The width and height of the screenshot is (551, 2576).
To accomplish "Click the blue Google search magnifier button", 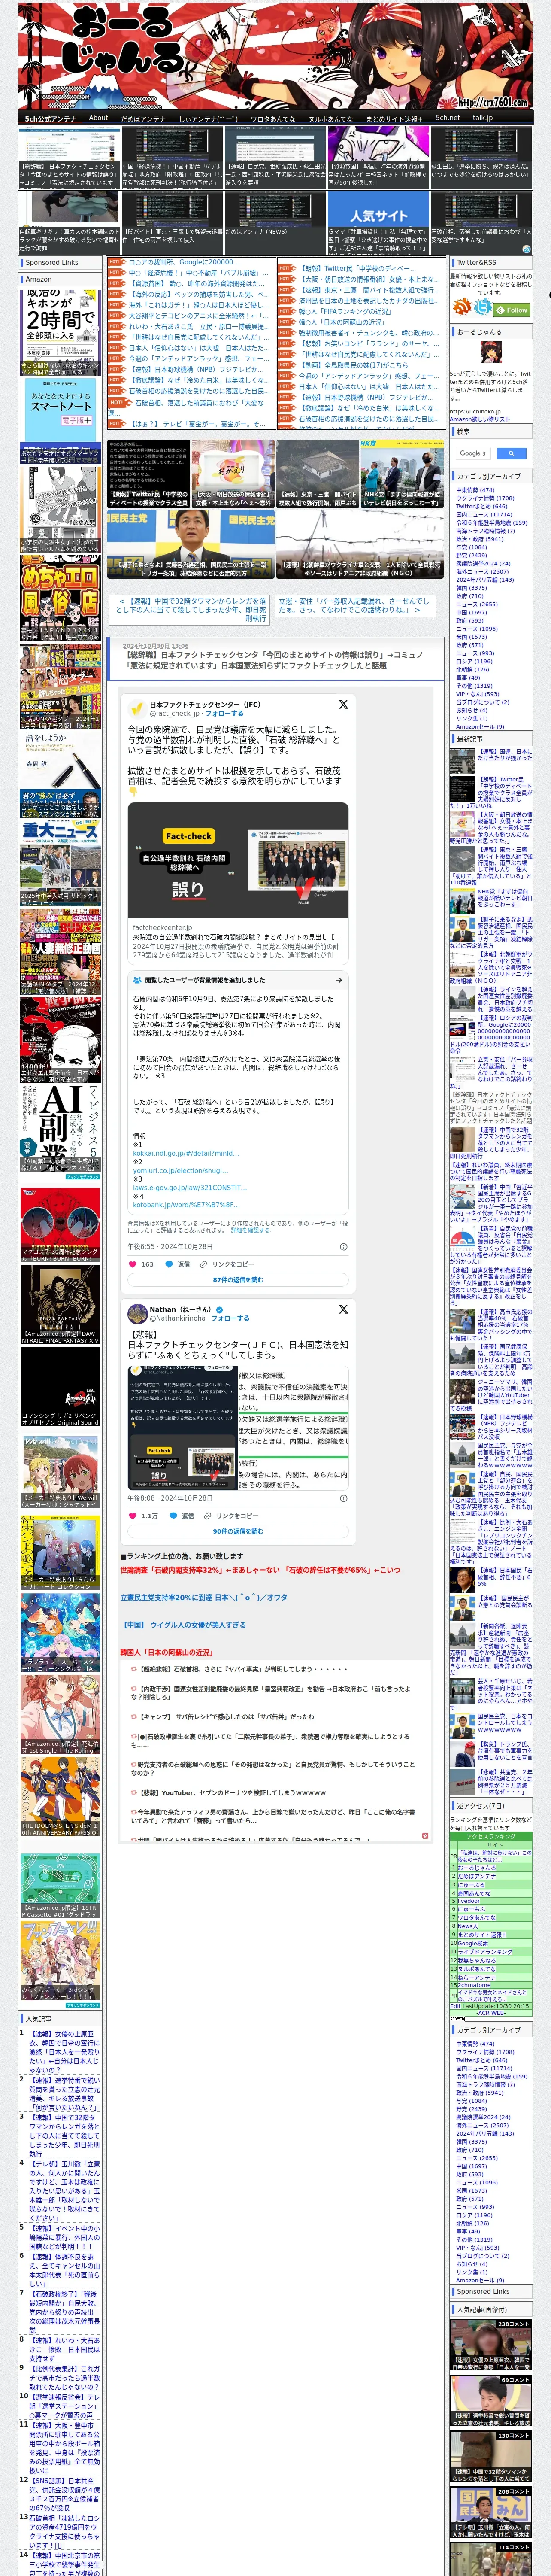I will point(512,453).
